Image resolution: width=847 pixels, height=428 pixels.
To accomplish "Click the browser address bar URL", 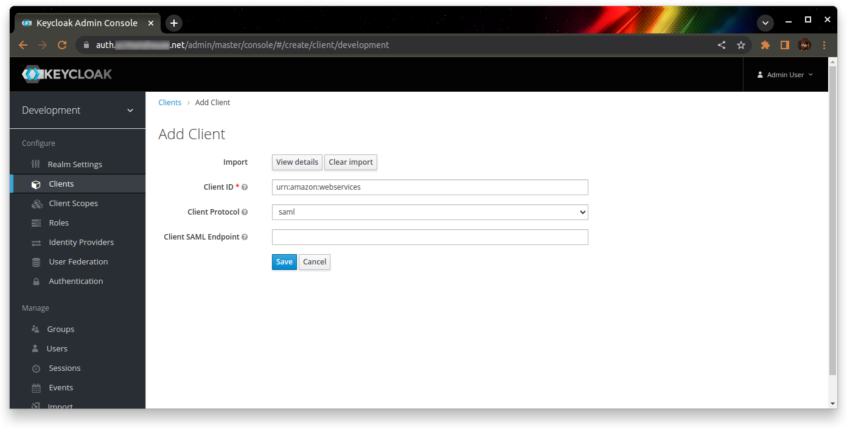I will (243, 45).
